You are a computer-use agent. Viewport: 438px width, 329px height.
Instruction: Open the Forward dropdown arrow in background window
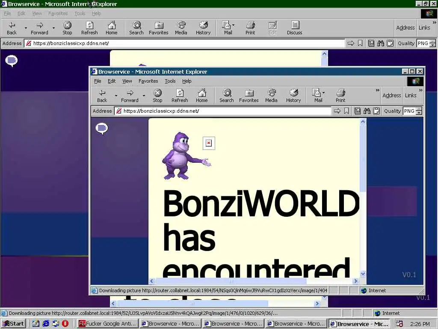[x=53, y=28]
